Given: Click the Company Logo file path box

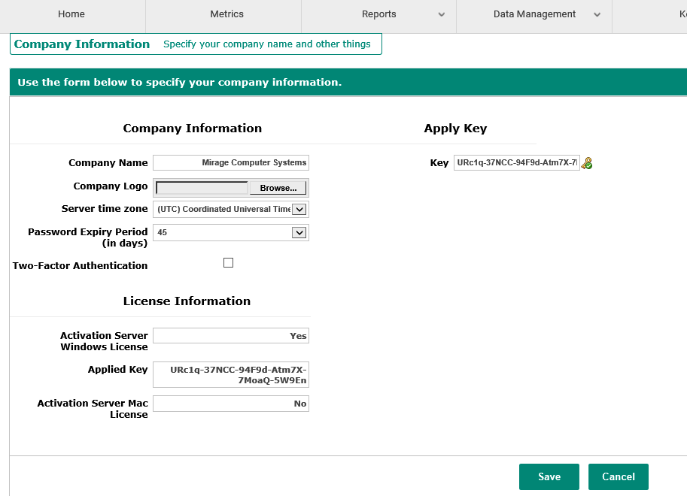Looking at the screenshot, I should [x=202, y=188].
